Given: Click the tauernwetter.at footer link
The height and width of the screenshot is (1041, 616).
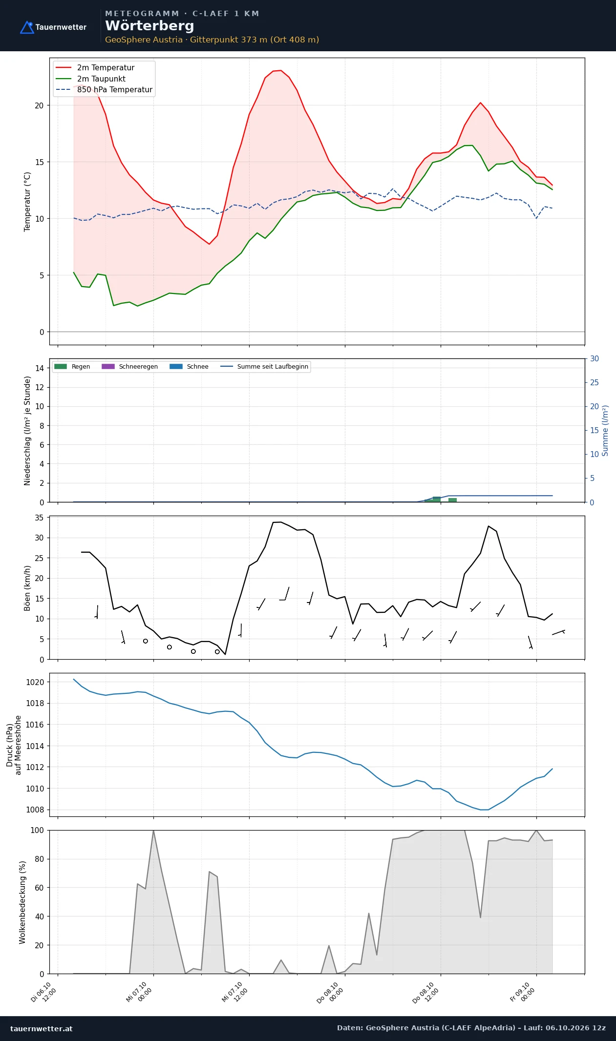Looking at the screenshot, I should pyautogui.click(x=42, y=1028).
